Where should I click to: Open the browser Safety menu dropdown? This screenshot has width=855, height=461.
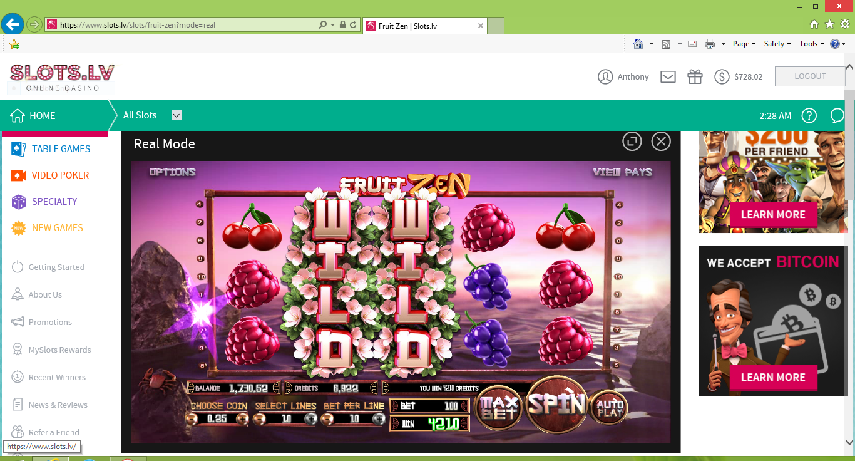[778, 44]
